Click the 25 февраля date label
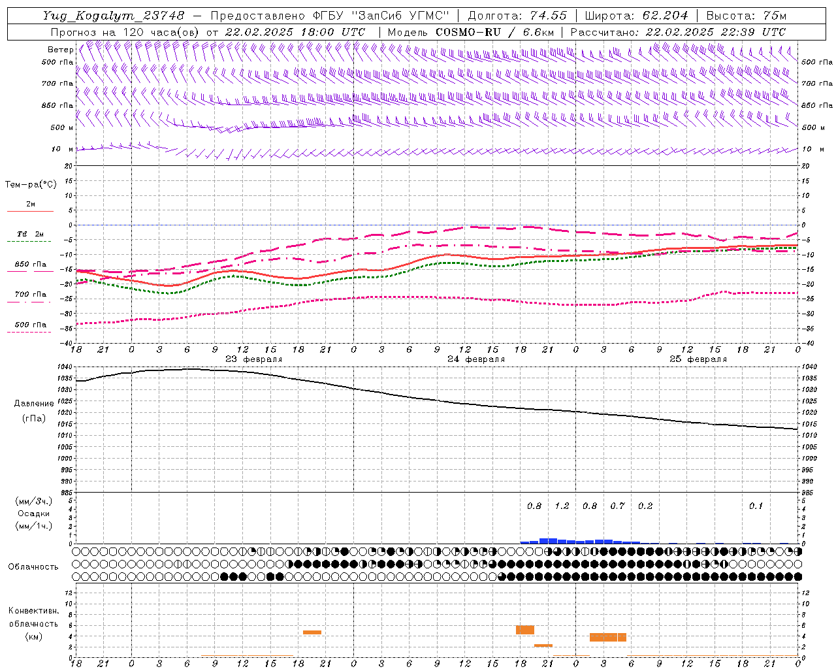 coord(698,359)
